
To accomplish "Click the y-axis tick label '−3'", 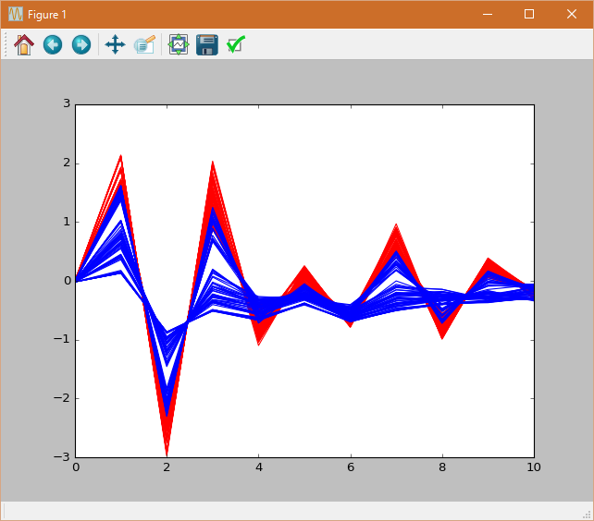I will point(62,456).
